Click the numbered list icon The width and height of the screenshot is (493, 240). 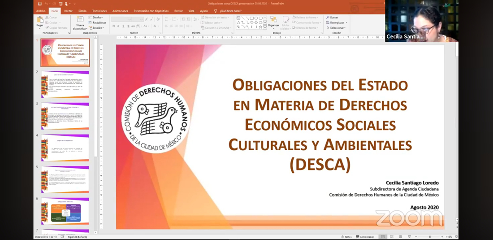click(x=174, y=19)
